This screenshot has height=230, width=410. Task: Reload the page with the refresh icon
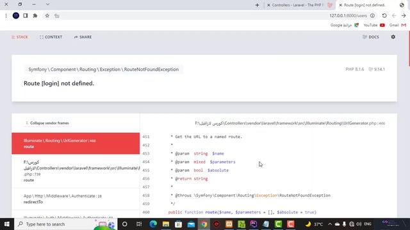click(384, 15)
